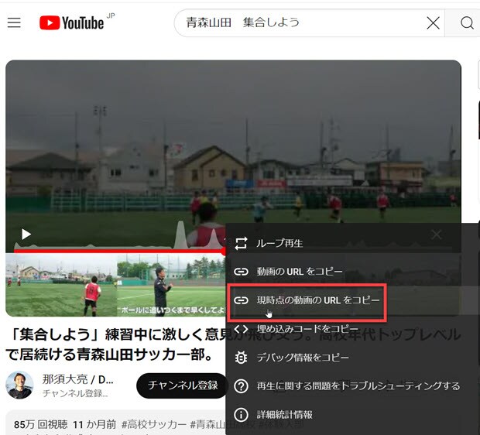The height and width of the screenshot is (435, 480).
Task: Click the magnifier search button
Action: pos(466,23)
